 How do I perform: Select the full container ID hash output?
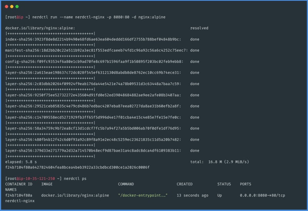(77, 167)
